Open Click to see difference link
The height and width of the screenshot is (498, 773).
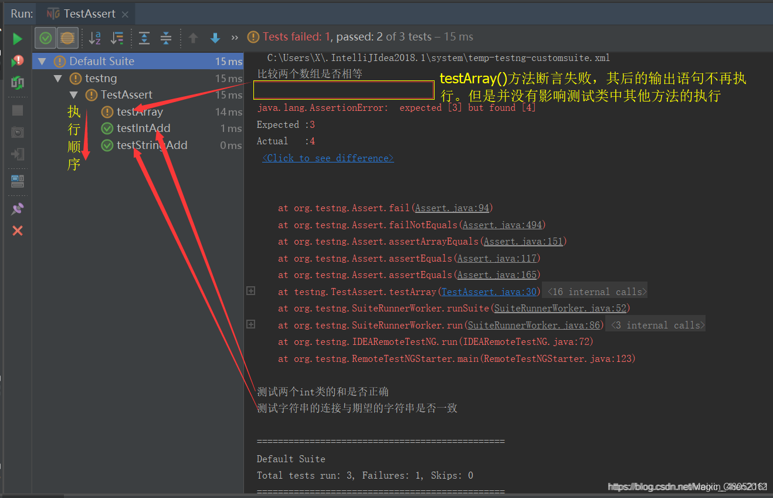pos(328,158)
